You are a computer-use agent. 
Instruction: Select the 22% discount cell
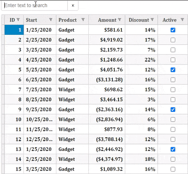[x=141, y=60]
